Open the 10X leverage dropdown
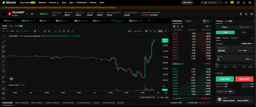 click(x=244, y=27)
